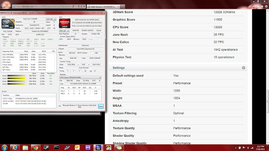This screenshot has width=269, height=151.
Task: Click the Close button in HWiNFO summary
Action: 101,106
